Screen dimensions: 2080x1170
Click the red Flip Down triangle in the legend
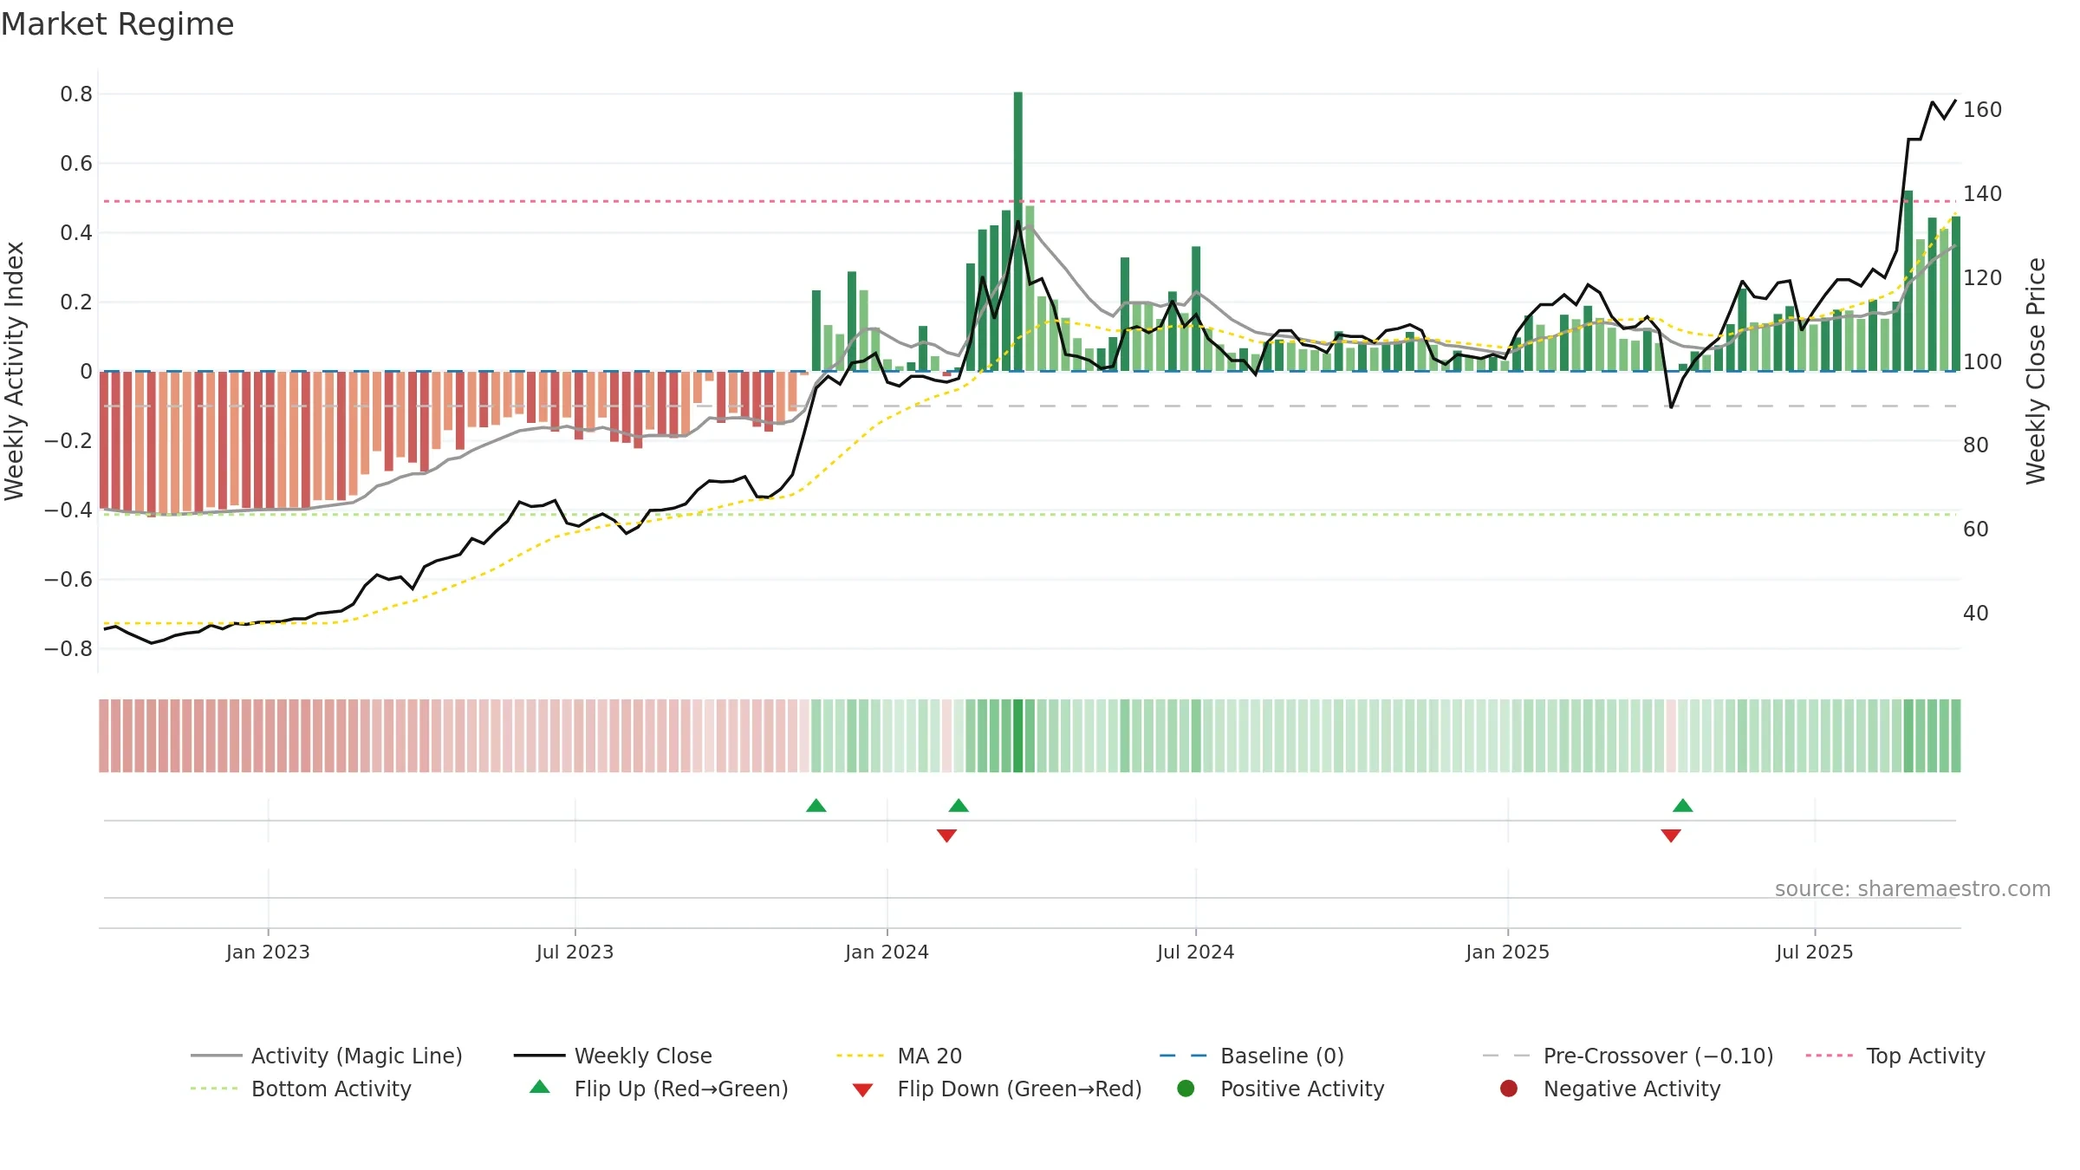point(862,1090)
